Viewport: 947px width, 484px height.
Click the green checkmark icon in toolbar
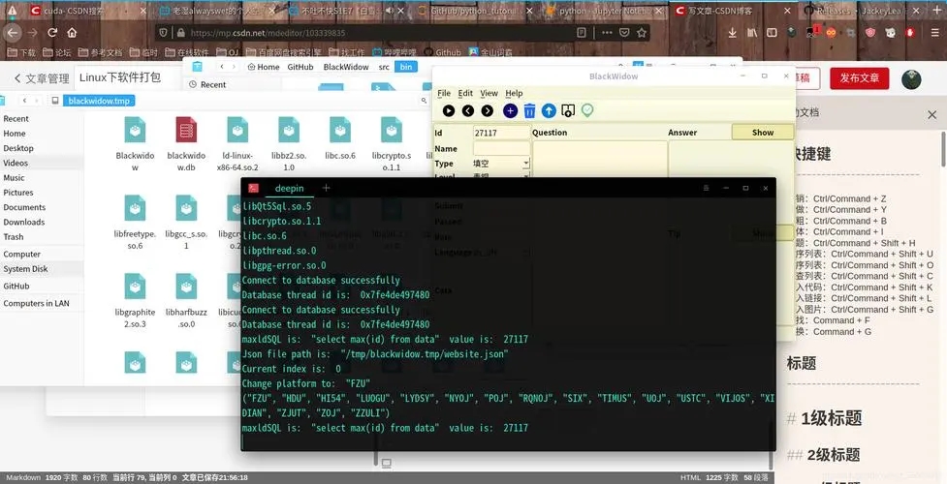coord(587,111)
